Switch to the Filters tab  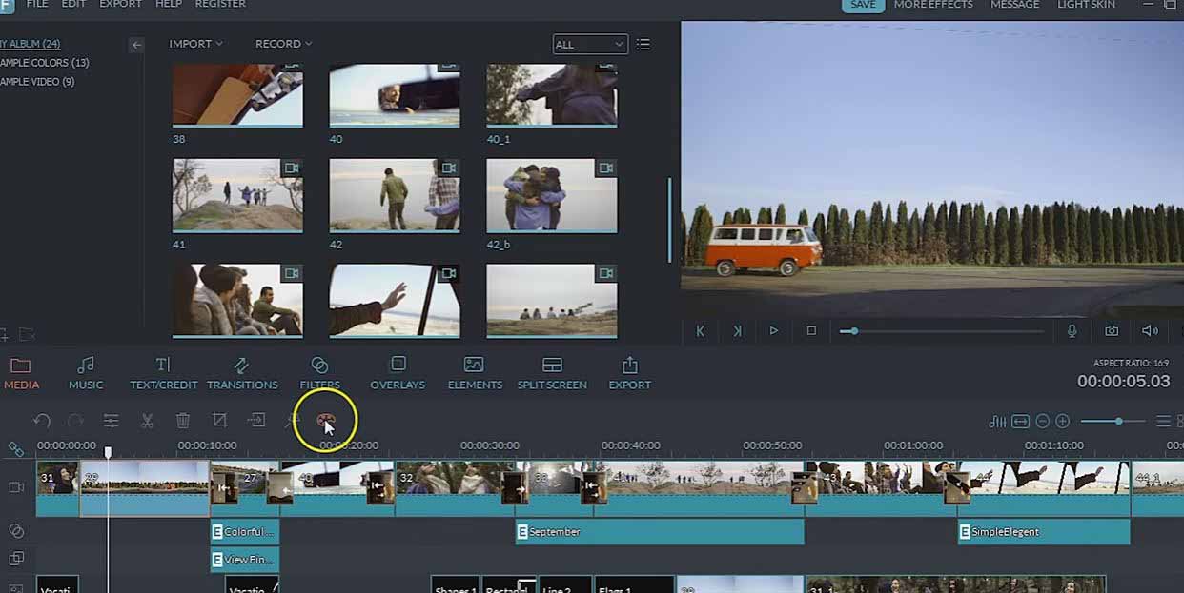318,371
